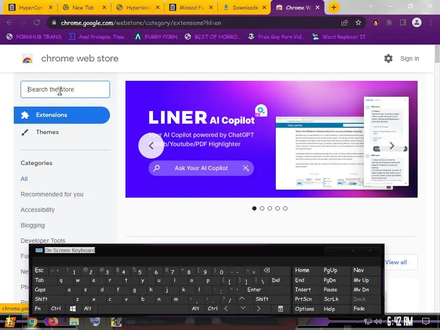Open the share page icon in address bar
The width and height of the screenshot is (440, 330).
[x=345, y=22]
